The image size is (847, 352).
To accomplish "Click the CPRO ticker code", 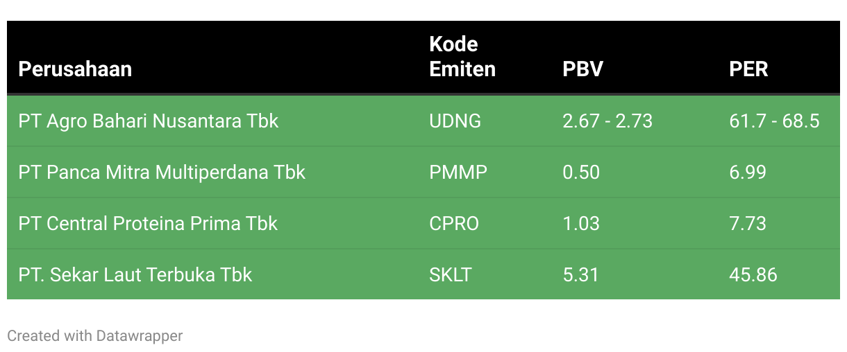I will (x=454, y=224).
